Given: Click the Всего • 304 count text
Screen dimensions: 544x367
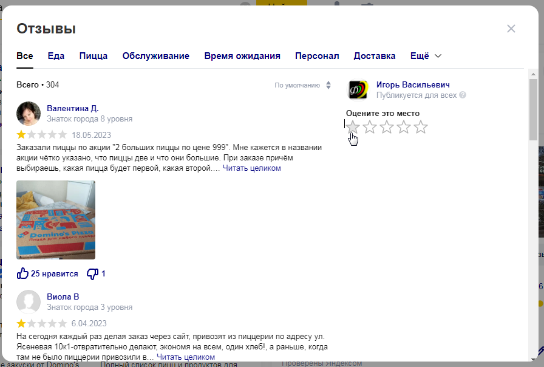Looking at the screenshot, I should coord(38,84).
